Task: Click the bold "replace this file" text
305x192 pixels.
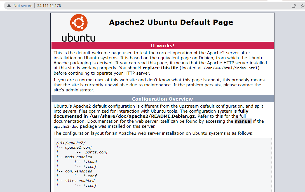Action: 161,68
